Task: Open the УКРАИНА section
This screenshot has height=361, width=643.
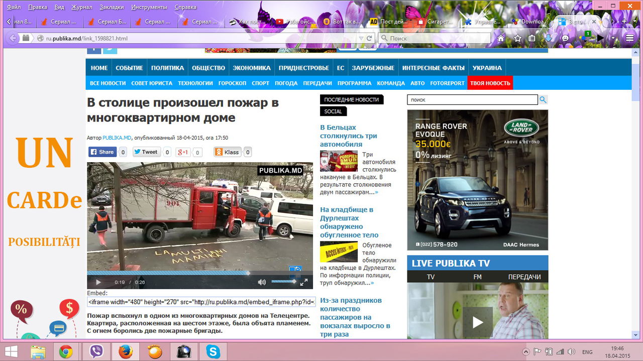Action: (x=487, y=68)
